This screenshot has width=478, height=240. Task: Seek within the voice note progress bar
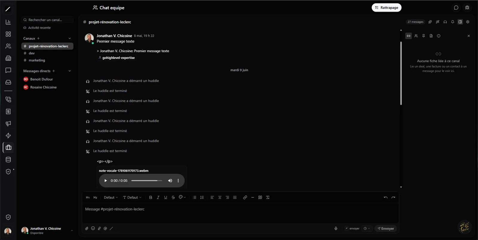click(147, 181)
